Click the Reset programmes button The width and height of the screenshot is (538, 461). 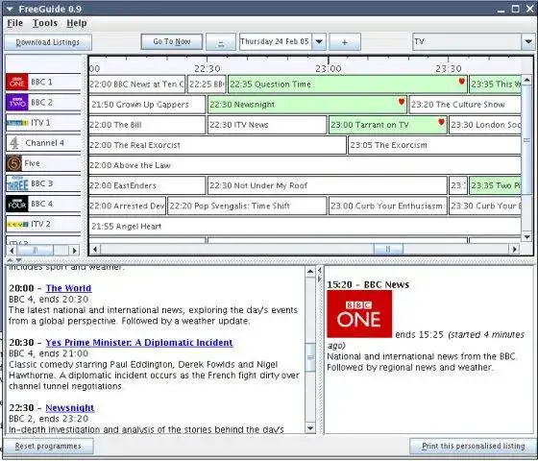48,446
